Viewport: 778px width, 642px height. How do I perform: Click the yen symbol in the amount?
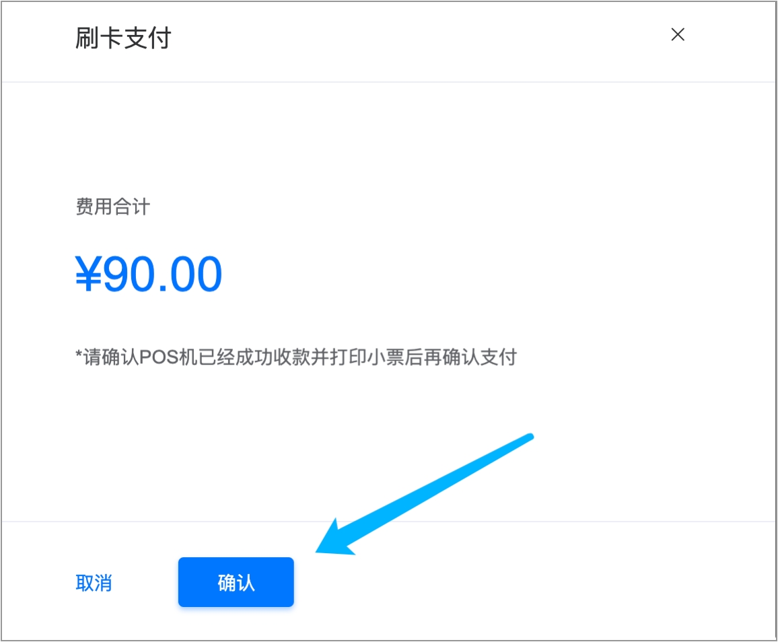(x=88, y=274)
